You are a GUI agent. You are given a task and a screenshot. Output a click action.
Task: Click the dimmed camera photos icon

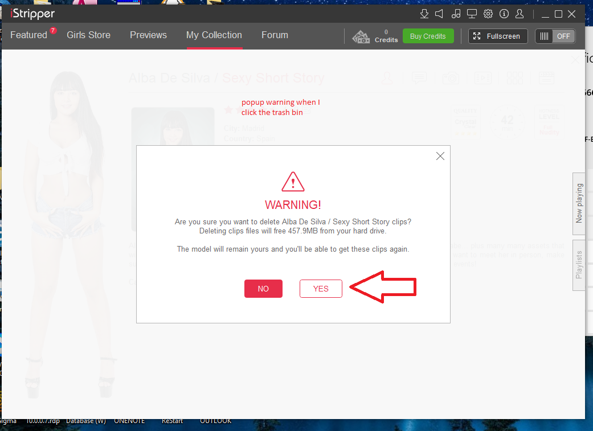451,78
